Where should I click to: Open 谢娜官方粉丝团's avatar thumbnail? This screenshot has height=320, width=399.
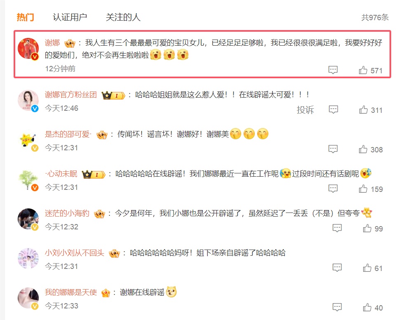pos(28,100)
